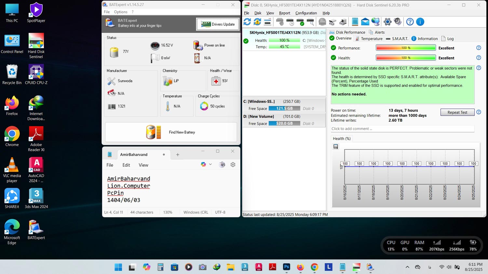Click the clock showing 6:11 PM in taskbar
The width and height of the screenshot is (488, 274).
click(473, 267)
